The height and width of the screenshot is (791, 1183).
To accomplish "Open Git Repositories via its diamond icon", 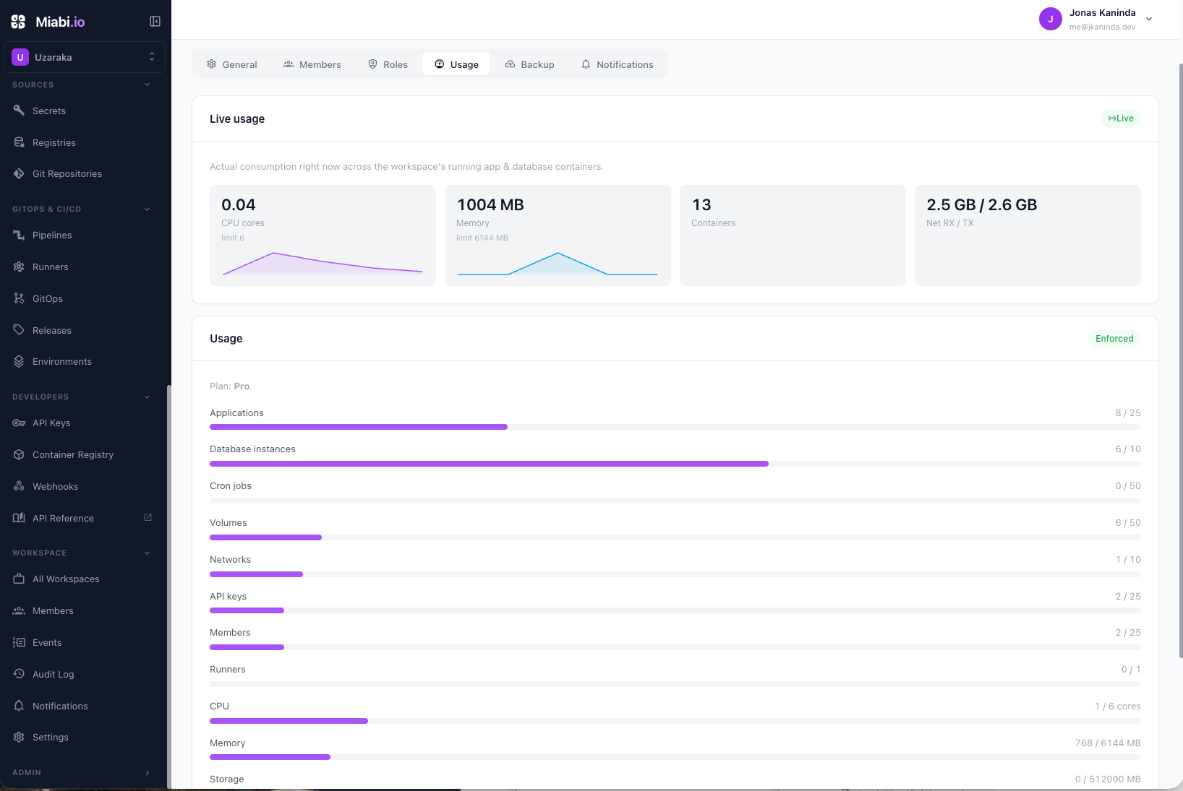I will [19, 173].
